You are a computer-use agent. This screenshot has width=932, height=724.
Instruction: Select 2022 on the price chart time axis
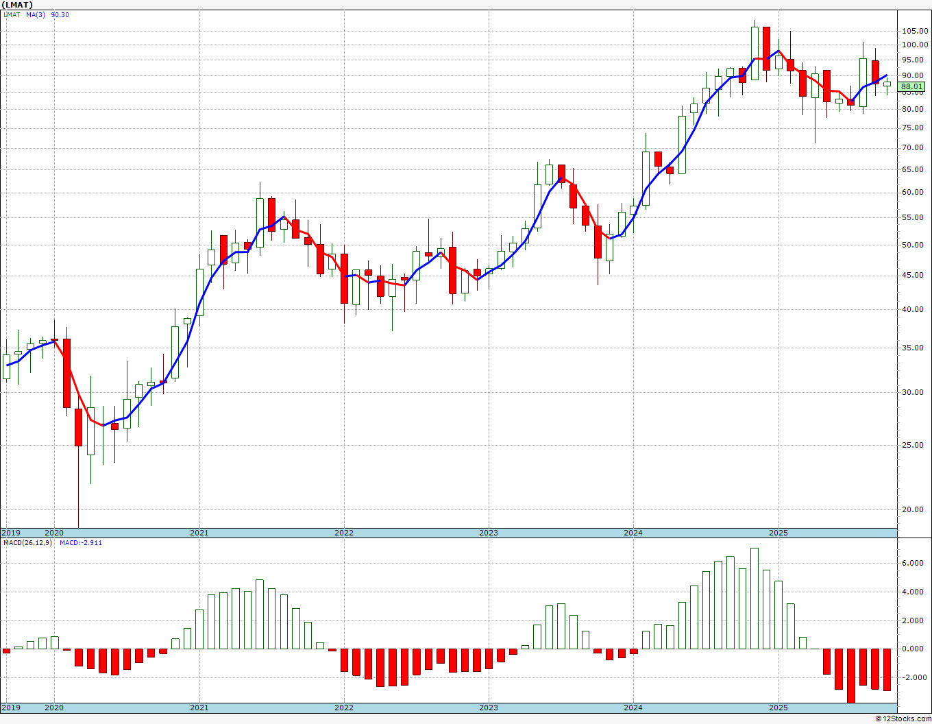(344, 533)
